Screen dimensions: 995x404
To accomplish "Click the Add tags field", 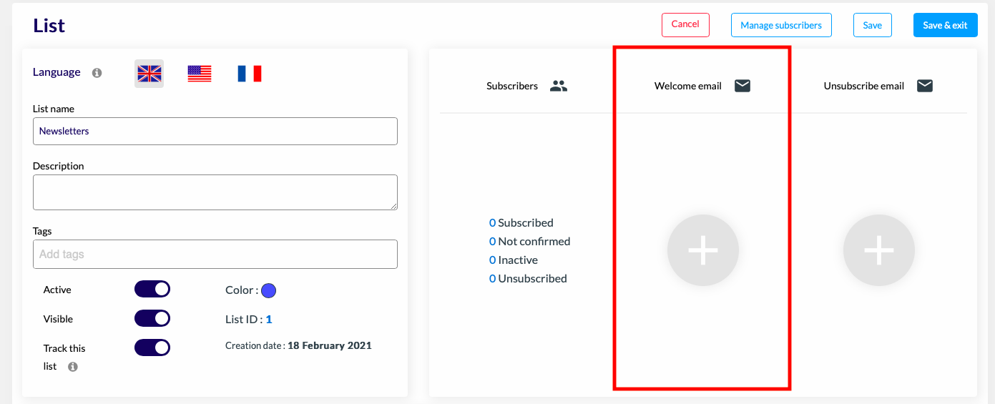I will pos(215,254).
